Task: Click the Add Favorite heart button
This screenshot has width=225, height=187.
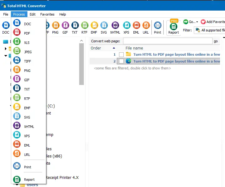Action: 213,22
